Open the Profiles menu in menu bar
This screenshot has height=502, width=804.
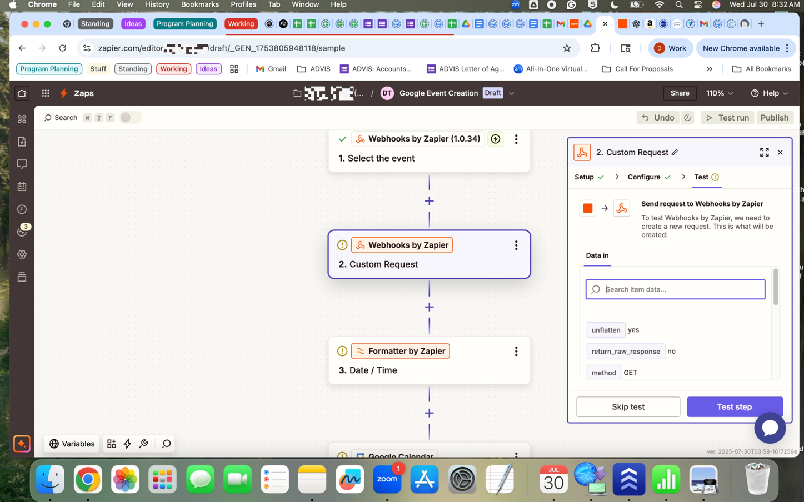243,4
